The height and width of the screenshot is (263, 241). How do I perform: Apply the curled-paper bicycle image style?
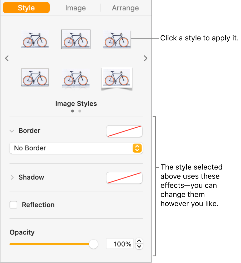click(117, 78)
